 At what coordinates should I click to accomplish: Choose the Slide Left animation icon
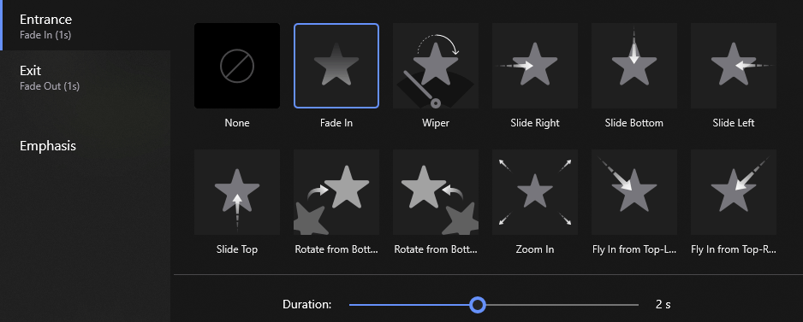click(734, 66)
